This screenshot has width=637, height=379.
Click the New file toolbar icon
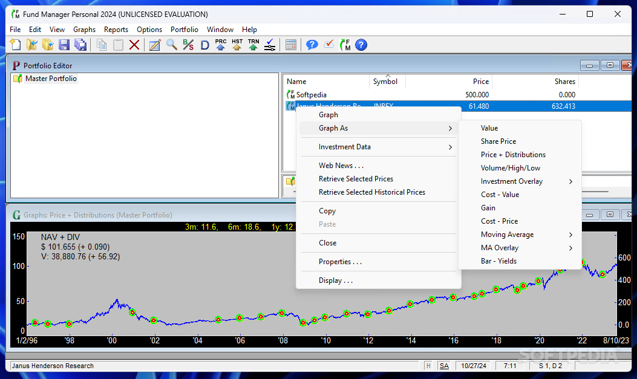coord(16,45)
